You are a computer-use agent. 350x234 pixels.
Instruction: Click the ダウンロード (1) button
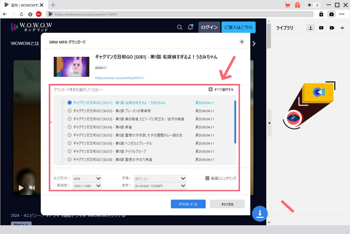pos(188,204)
